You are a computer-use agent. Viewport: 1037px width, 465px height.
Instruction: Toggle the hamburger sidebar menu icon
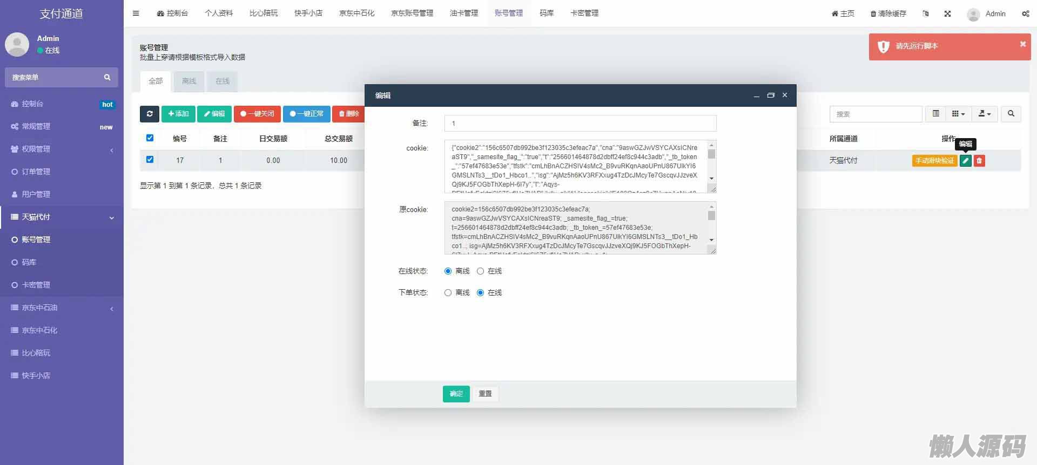click(x=136, y=13)
